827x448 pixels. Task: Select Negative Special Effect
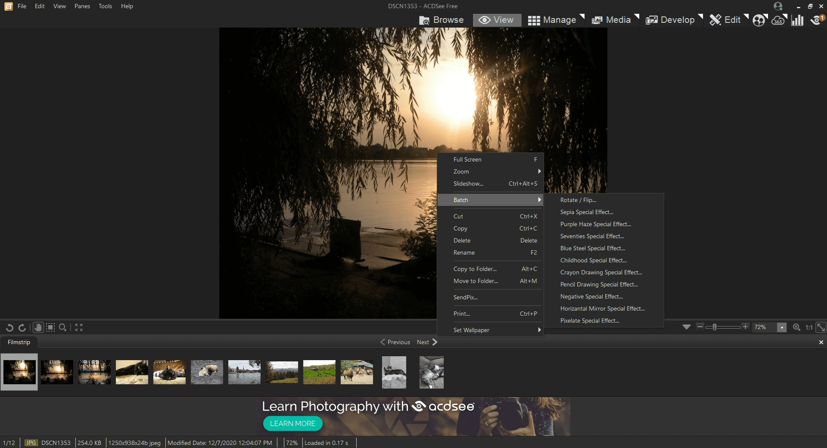(x=603, y=296)
